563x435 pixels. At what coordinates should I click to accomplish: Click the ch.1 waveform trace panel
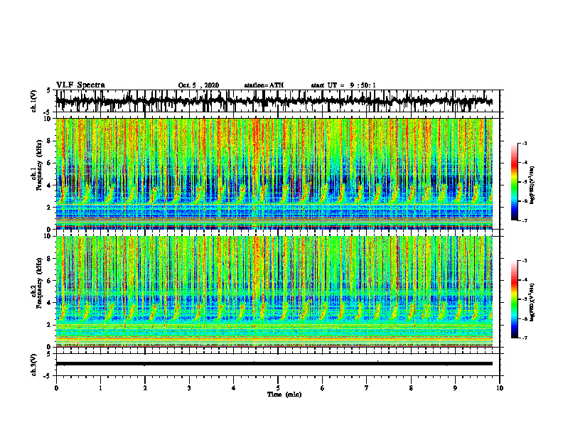pos(278,101)
